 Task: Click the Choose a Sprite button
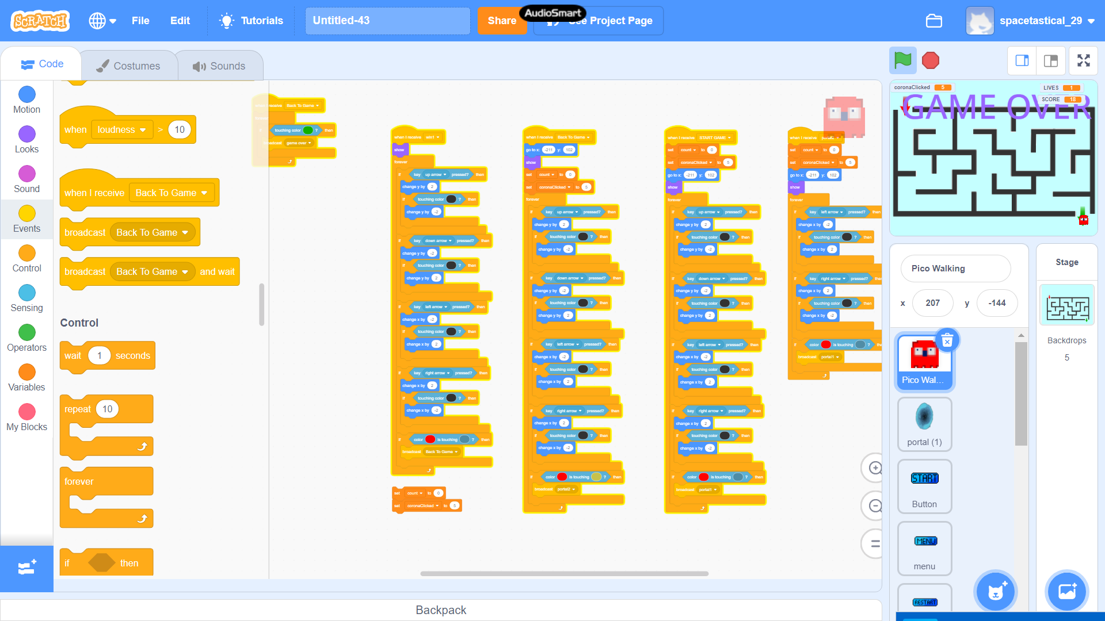coord(995,592)
